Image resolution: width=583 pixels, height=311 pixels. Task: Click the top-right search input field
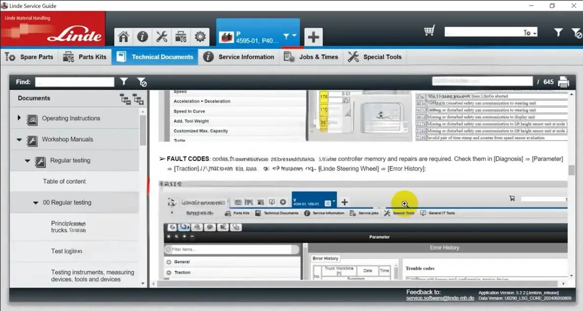point(483,32)
